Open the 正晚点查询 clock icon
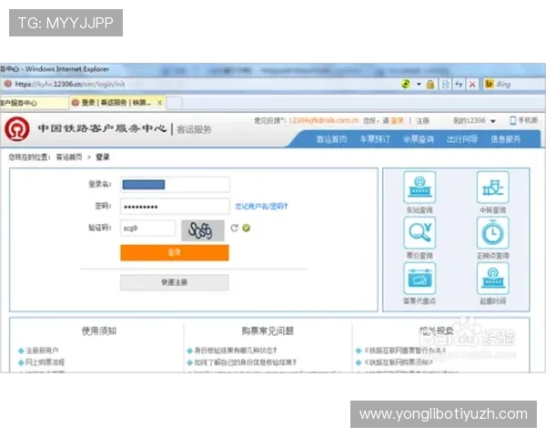This screenshot has width=546, height=437. pos(492,232)
